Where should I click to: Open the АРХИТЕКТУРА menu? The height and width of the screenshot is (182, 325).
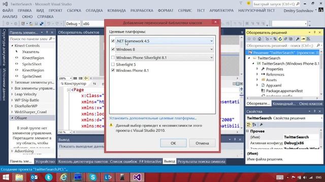(x=221, y=11)
